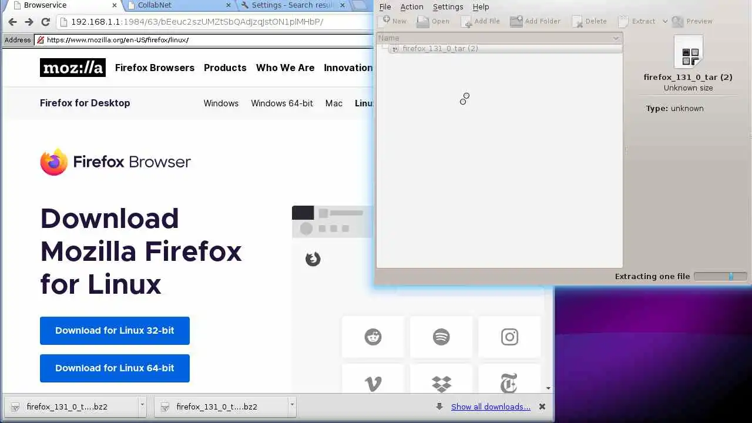
Task: Click the Firefox Browser logo
Action: click(x=115, y=162)
